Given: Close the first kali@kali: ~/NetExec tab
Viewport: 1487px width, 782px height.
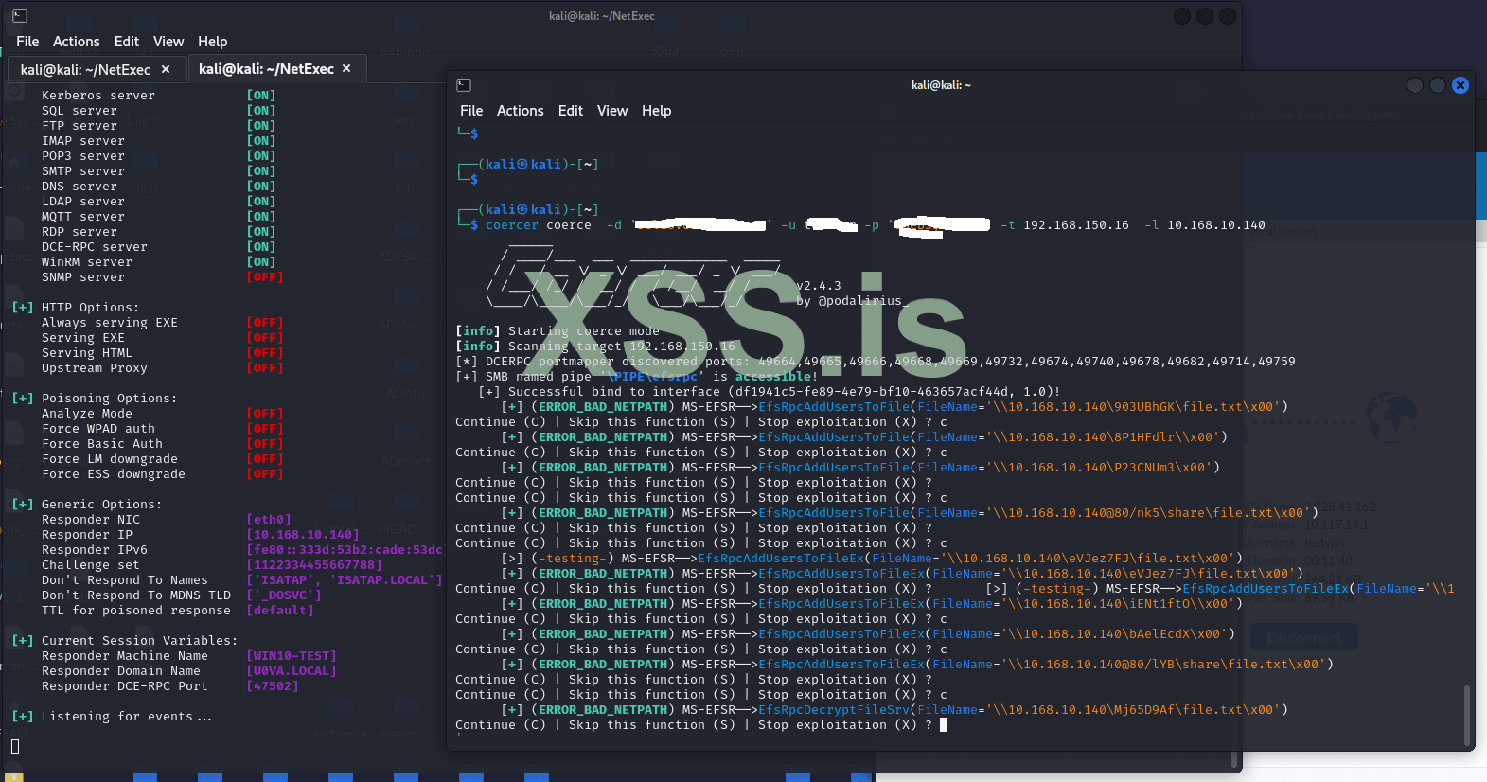Looking at the screenshot, I should [166, 69].
